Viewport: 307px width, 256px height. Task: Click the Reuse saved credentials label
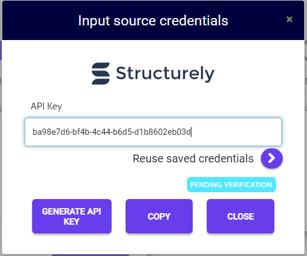tap(193, 158)
